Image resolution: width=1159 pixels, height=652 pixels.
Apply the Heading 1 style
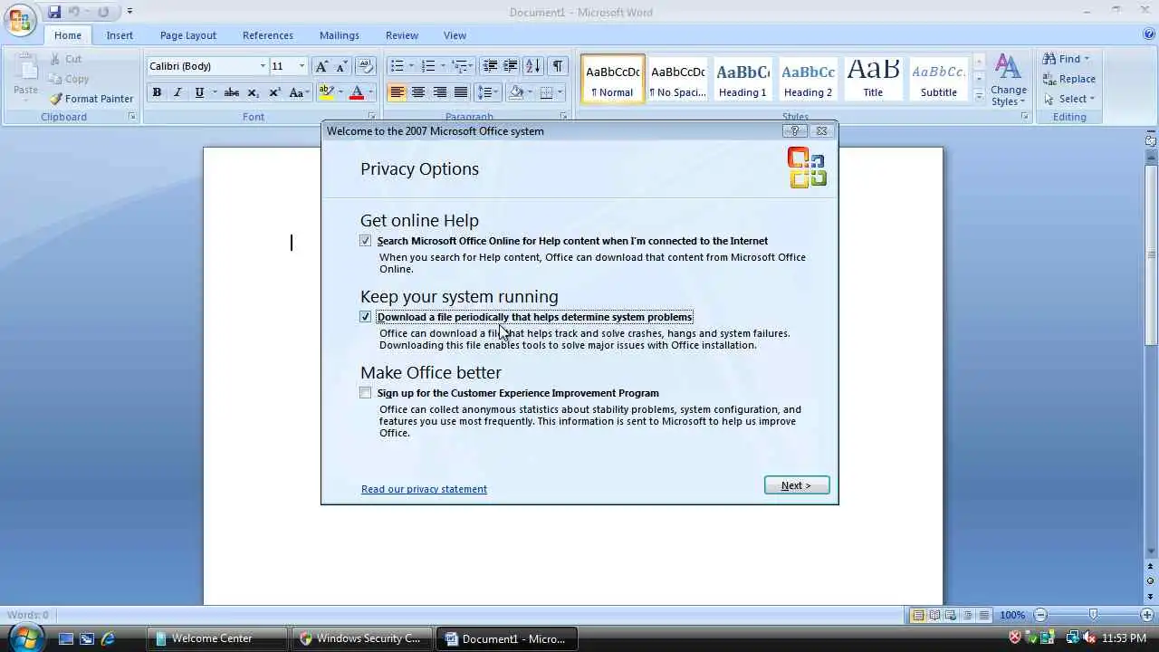[742, 79]
